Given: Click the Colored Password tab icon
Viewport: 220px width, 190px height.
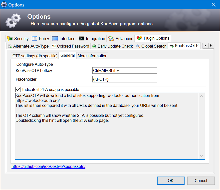Looking at the screenshot, I should pos(54,46).
